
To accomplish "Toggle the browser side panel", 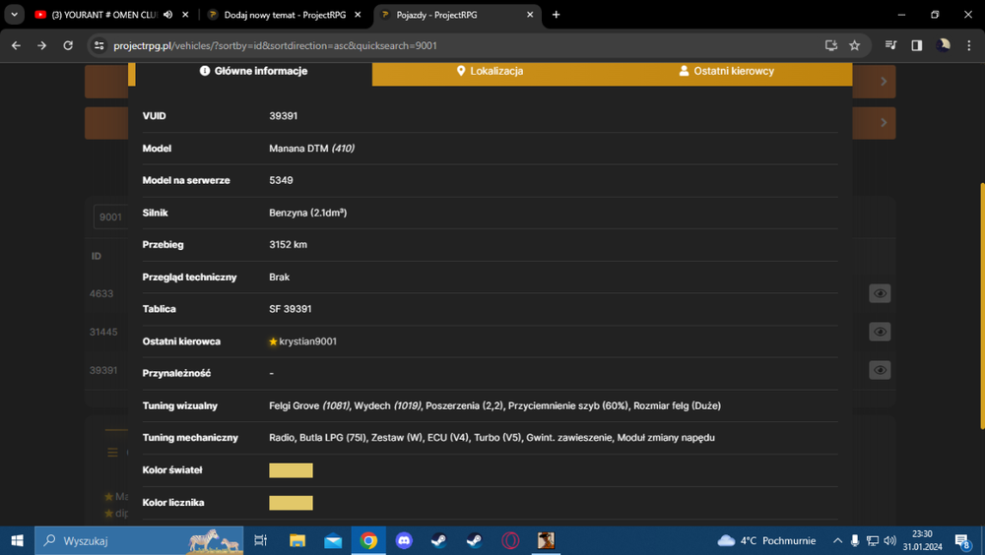I will [x=916, y=45].
